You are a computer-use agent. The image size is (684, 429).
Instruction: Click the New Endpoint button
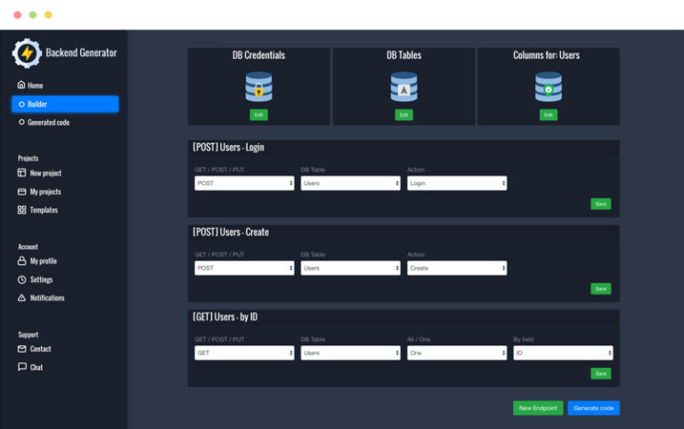538,409
